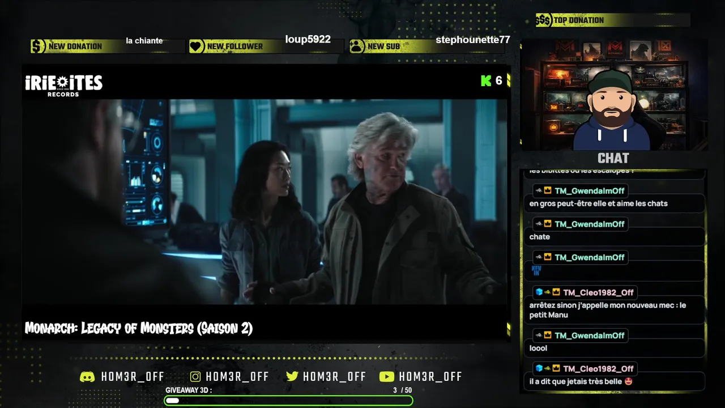Click the Giveaway 3D progress bar

tap(288, 401)
